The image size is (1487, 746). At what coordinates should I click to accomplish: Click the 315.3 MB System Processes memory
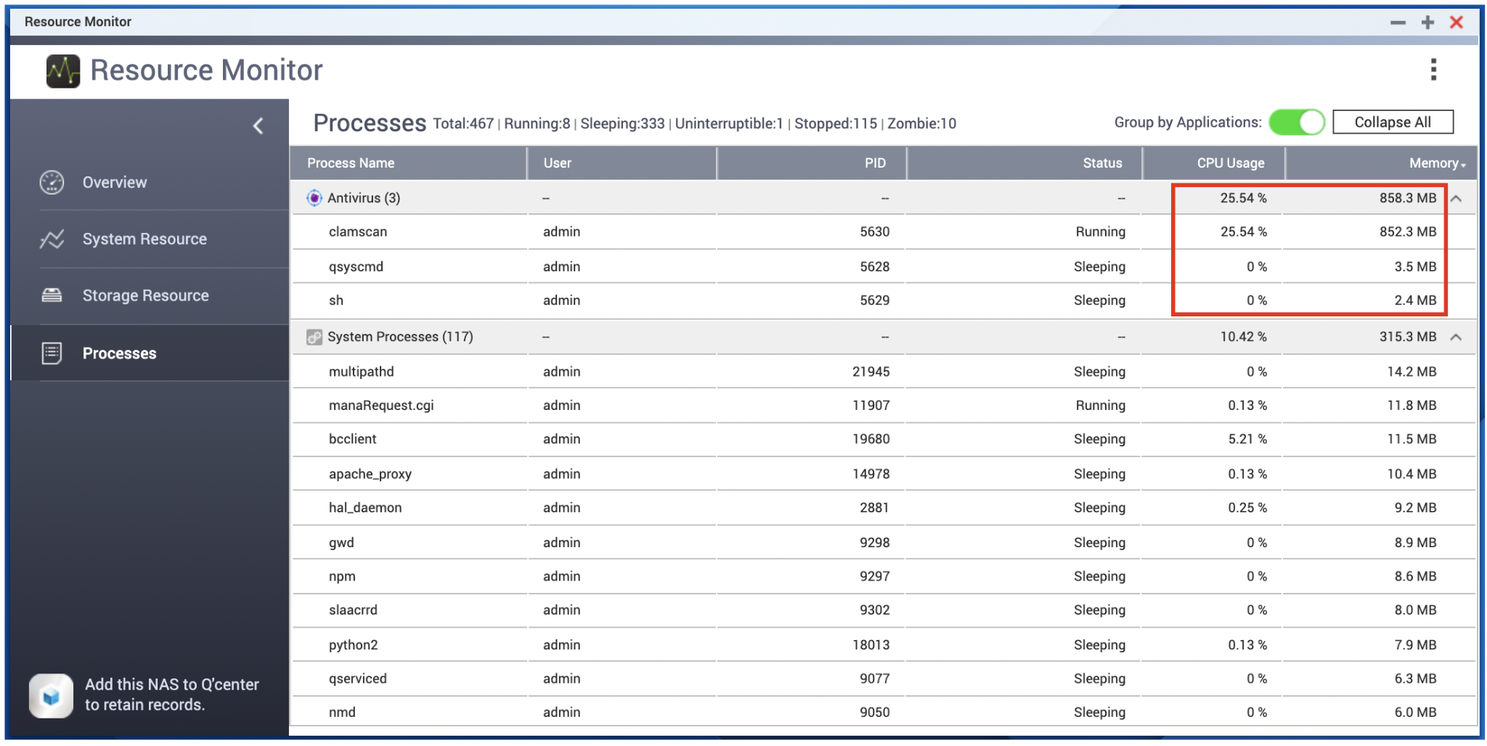1408,337
